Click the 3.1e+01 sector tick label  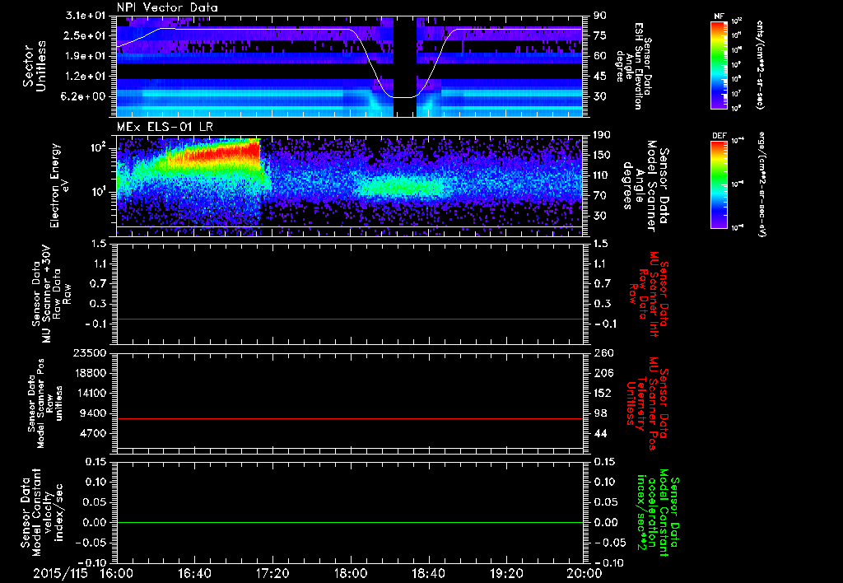tap(86, 16)
